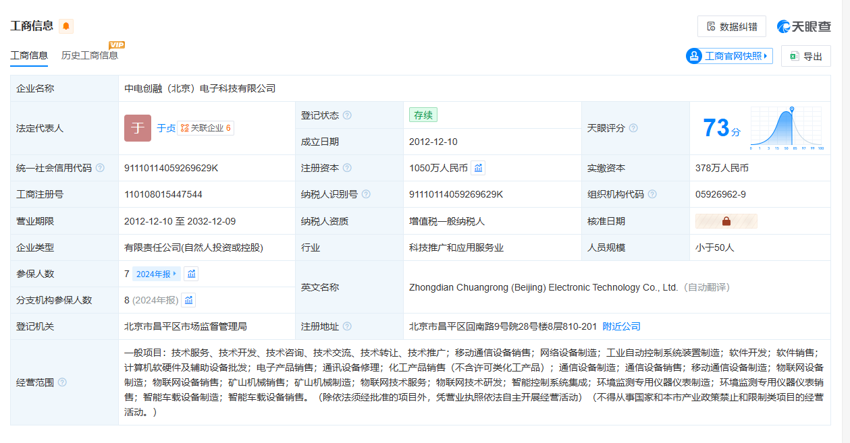
Task: Click the orange bell icon beside 工商信息 title
Action: point(65,26)
